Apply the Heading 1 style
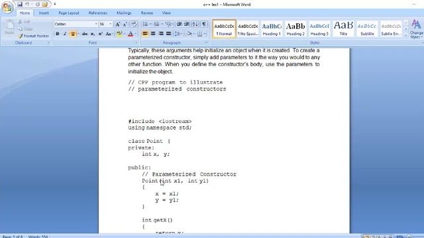This screenshot has width=424, height=238. click(272, 28)
